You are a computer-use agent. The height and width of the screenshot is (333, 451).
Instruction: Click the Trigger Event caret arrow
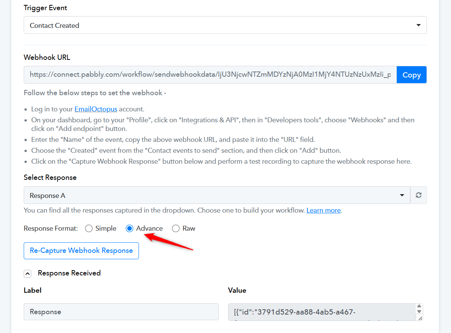pos(418,25)
